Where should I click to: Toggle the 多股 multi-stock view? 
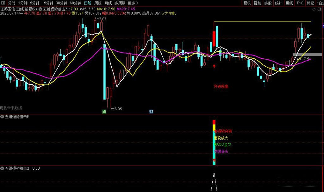tap(268, 3)
